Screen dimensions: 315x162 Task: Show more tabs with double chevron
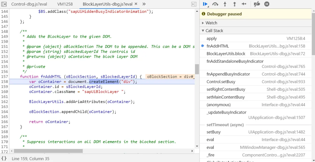tap(144, 4)
